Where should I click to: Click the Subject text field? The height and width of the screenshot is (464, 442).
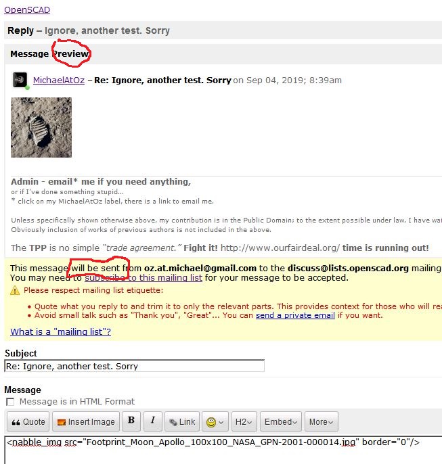point(134,366)
